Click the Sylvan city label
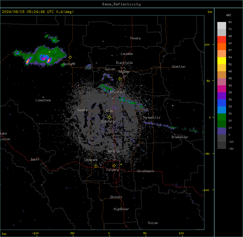243x237 pixels. click(x=110, y=69)
